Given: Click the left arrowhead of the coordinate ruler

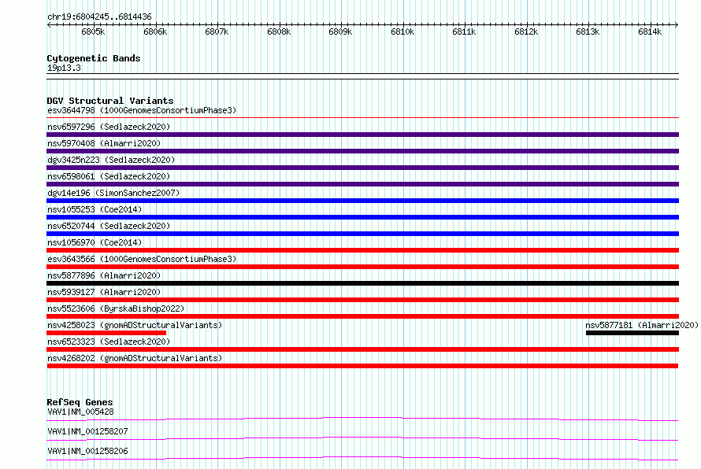Looking at the screenshot, I should coord(49,24).
